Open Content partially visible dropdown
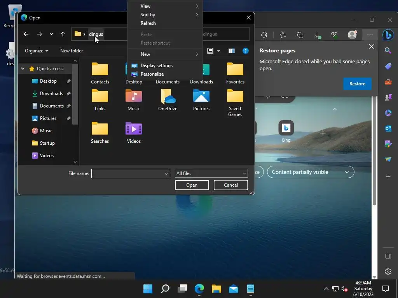This screenshot has height=298, width=398. pos(311,172)
